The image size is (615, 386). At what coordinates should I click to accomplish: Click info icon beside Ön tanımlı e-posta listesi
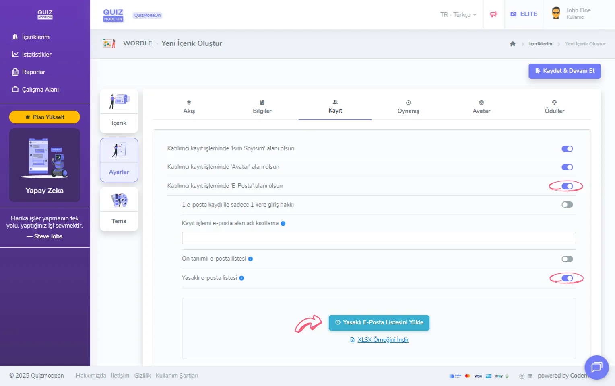click(x=250, y=259)
